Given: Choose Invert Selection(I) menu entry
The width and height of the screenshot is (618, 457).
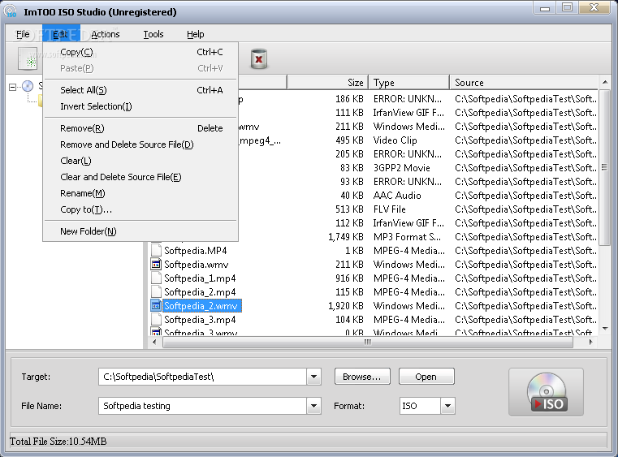Looking at the screenshot, I should [140, 106].
